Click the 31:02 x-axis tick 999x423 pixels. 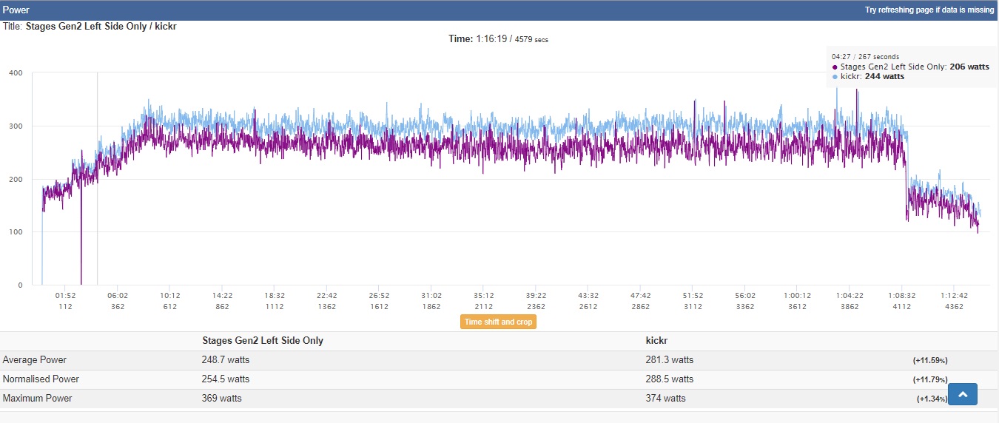pos(431,296)
